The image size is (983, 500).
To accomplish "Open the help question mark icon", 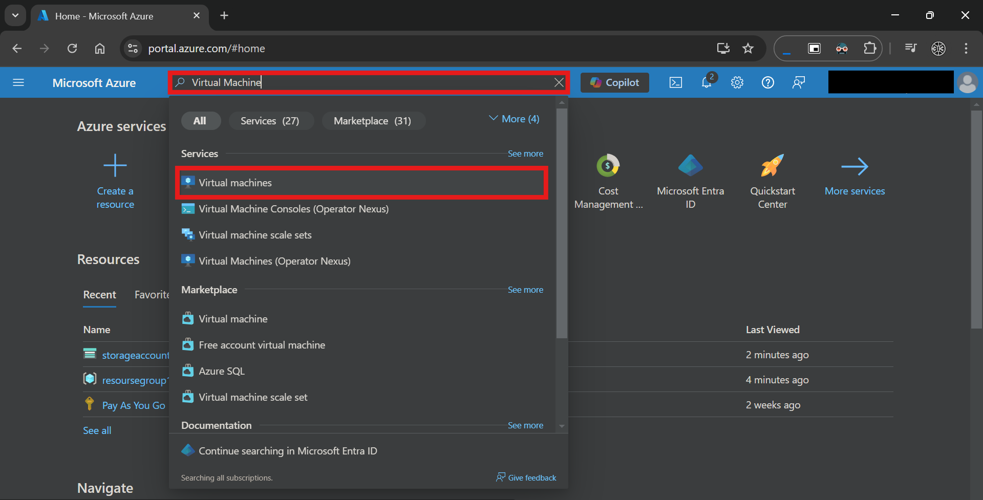I will [x=768, y=82].
